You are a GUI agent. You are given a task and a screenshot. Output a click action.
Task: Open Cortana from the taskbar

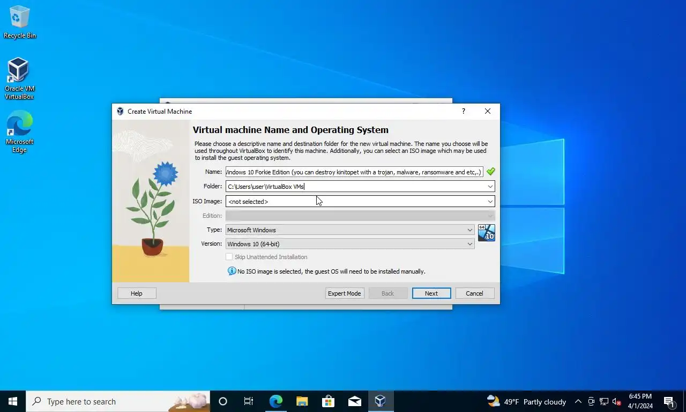click(x=223, y=401)
